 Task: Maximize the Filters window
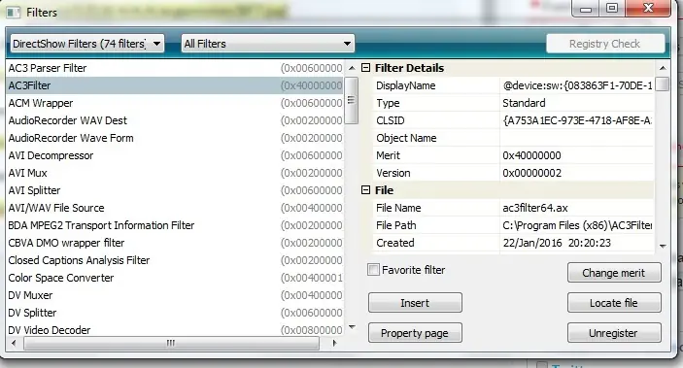point(612,9)
